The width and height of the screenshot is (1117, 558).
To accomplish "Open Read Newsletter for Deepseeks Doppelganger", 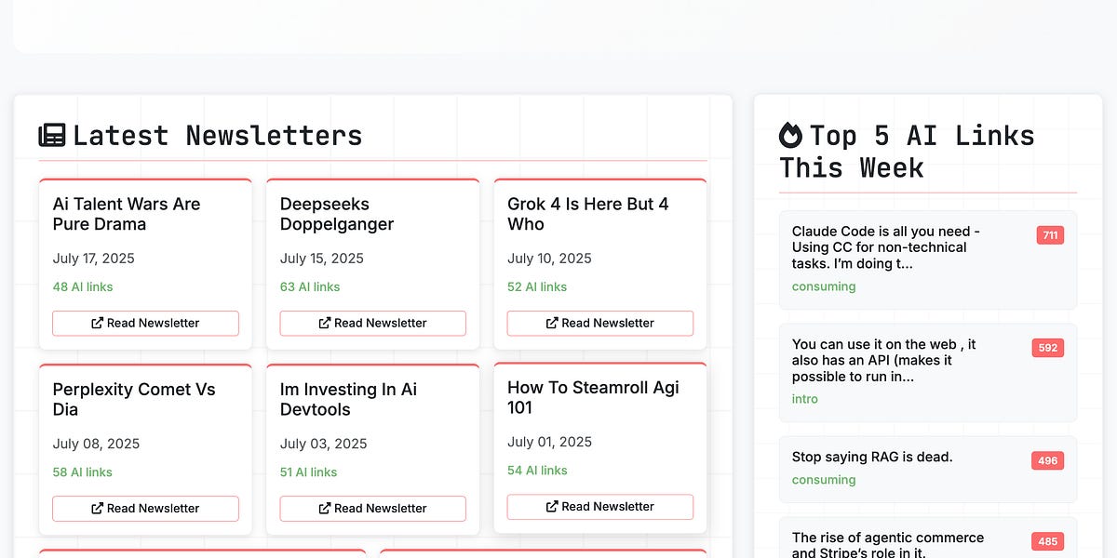I will (x=372, y=323).
